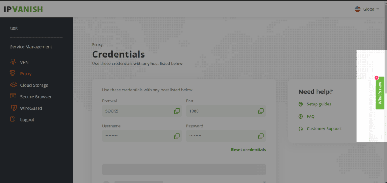This screenshot has width=387, height=183.
Task: Click the WireGuard shield icon in sidebar
Action: [13, 108]
